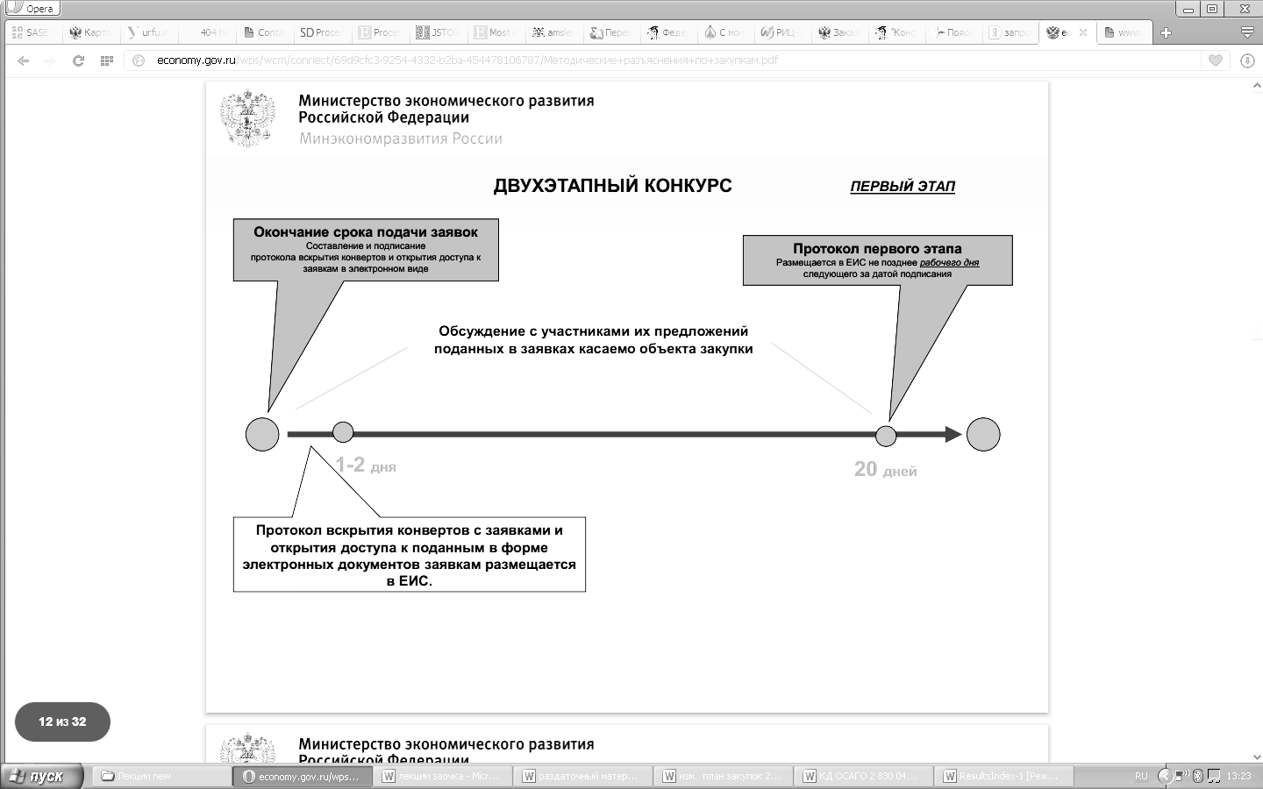The height and width of the screenshot is (789, 1263).
Task: Click the 'Протокол вскрытия конвертов' box
Action: point(410,555)
